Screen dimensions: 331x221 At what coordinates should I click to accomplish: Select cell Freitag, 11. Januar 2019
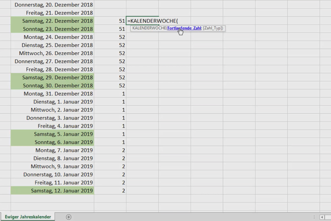tap(52, 183)
